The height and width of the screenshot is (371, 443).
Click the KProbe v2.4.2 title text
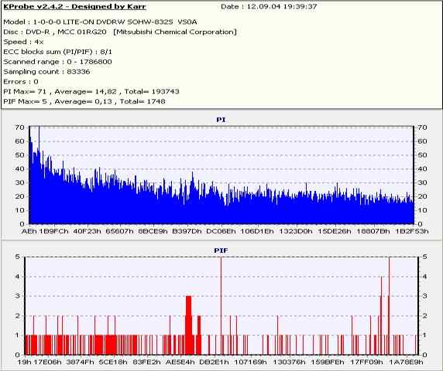[x=74, y=7]
